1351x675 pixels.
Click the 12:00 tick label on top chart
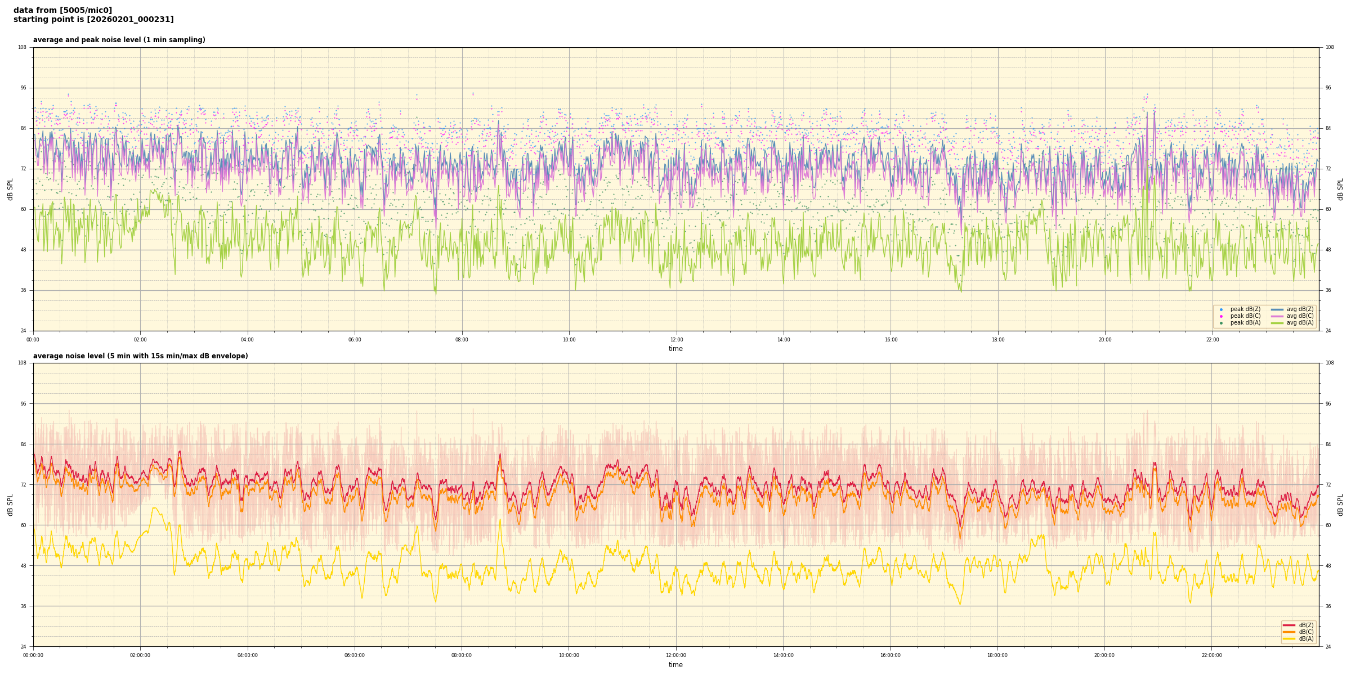tap(676, 340)
